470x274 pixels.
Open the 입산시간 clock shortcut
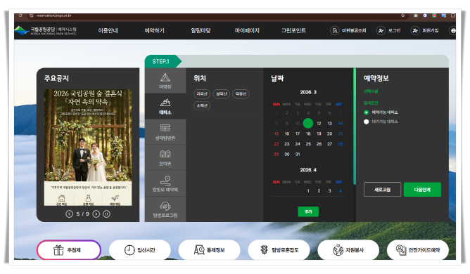tap(140, 249)
